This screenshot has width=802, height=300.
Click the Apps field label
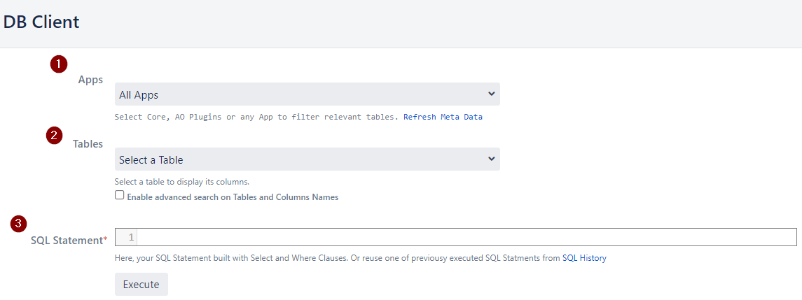coord(90,80)
